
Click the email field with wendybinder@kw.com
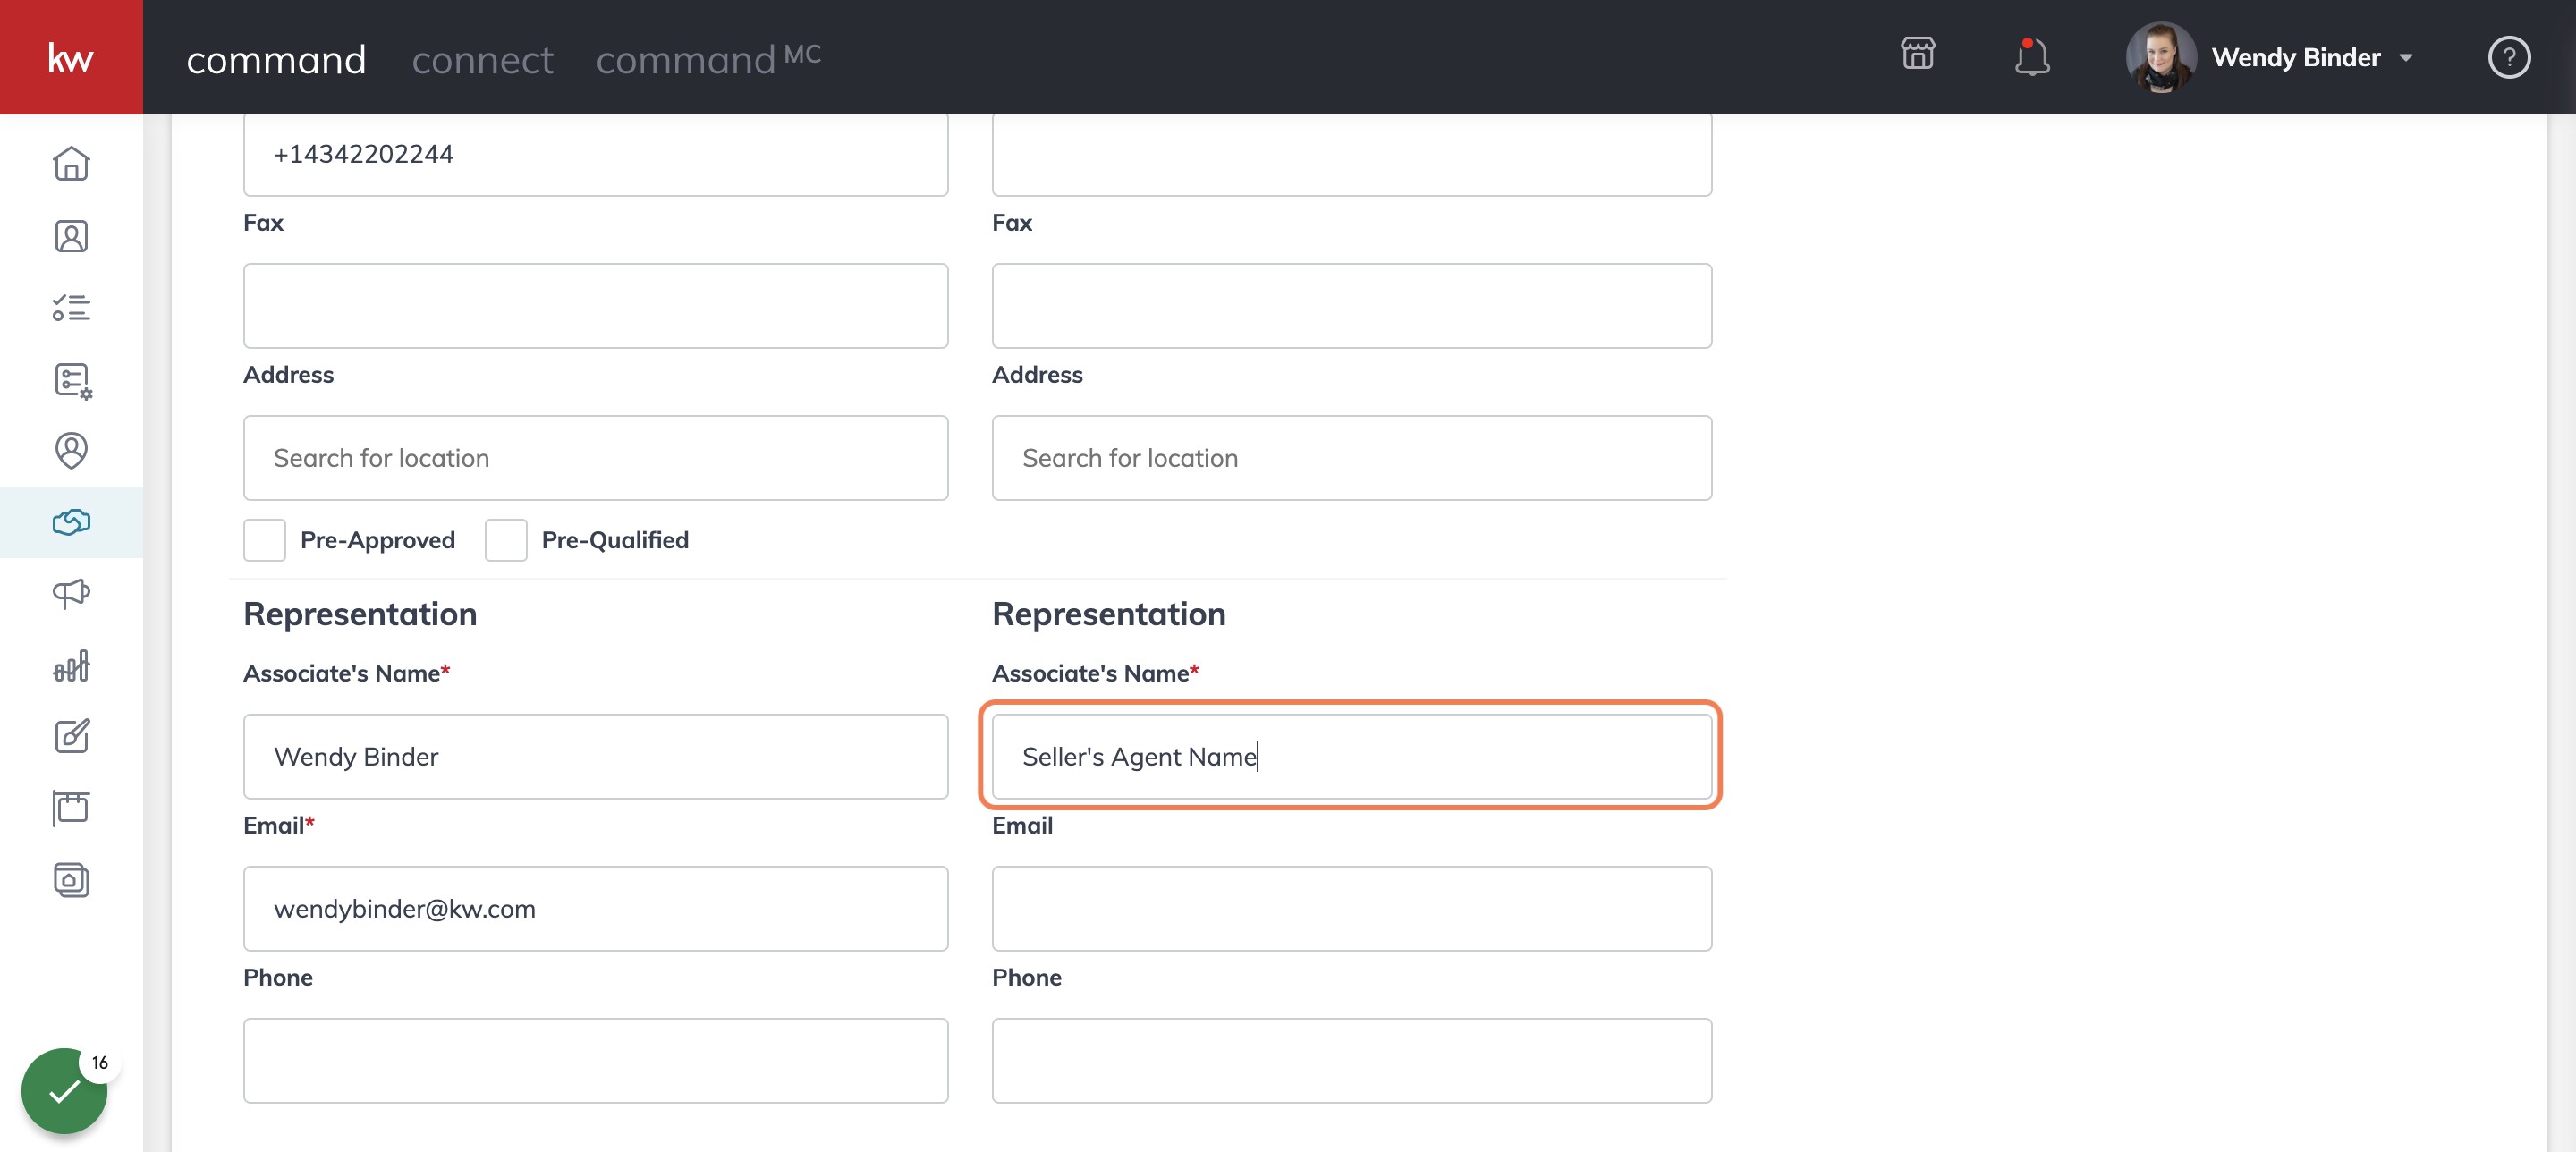pos(595,908)
